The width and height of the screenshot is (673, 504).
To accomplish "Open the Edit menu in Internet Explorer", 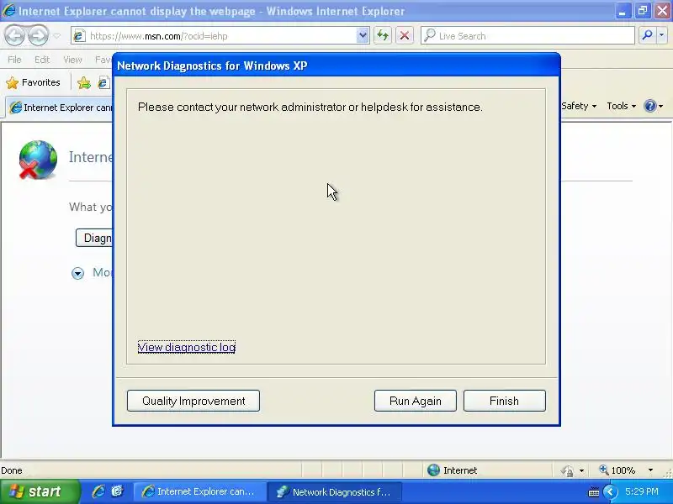I will [x=41, y=60].
